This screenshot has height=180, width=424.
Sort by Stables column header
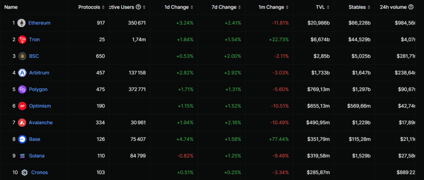click(360, 7)
